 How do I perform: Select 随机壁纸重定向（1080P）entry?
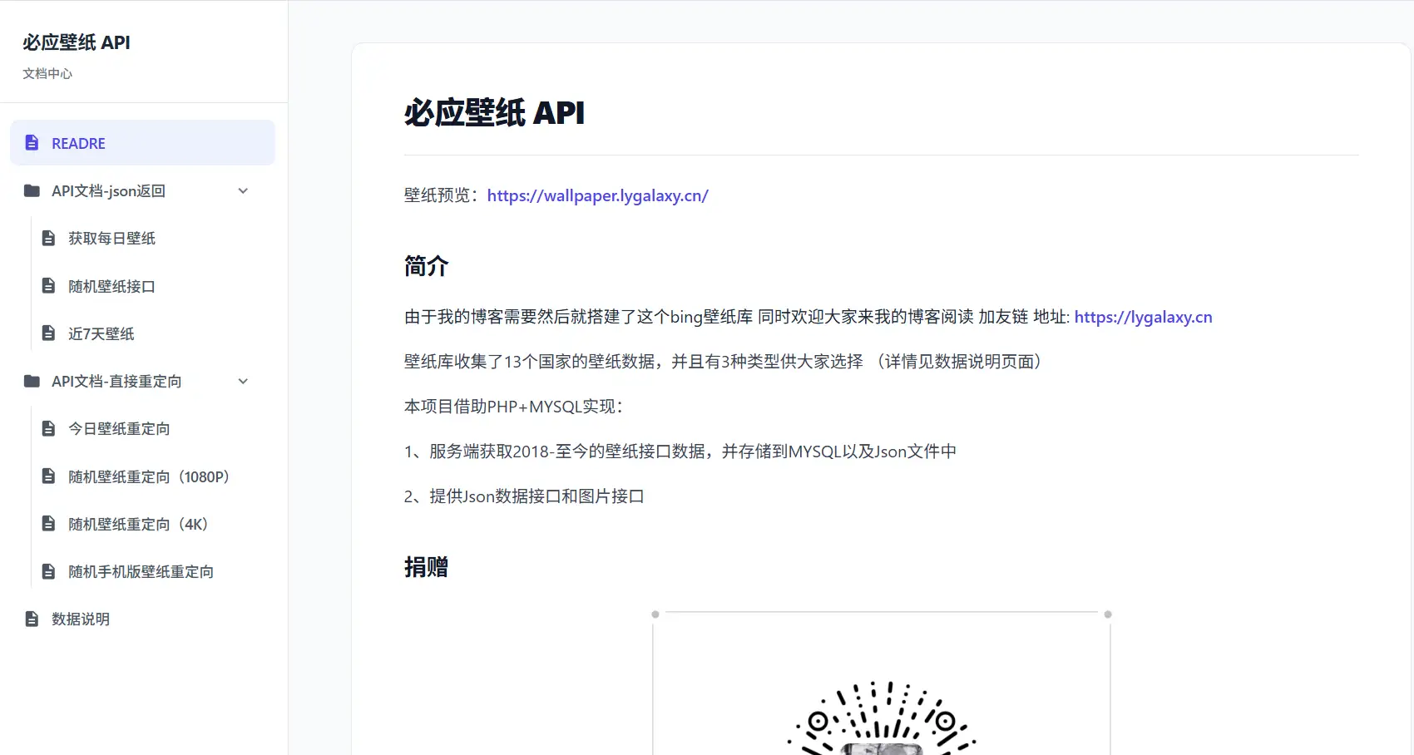click(150, 476)
